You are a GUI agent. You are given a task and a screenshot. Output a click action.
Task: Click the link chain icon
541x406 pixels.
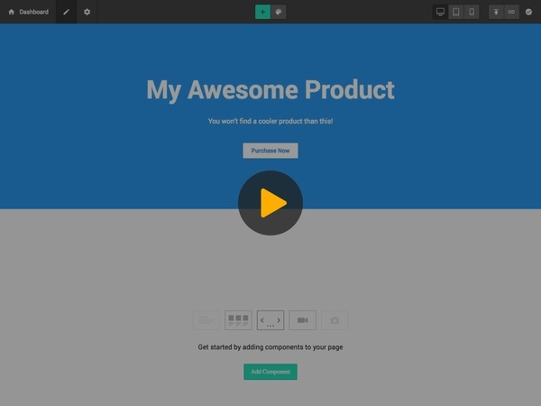511,12
